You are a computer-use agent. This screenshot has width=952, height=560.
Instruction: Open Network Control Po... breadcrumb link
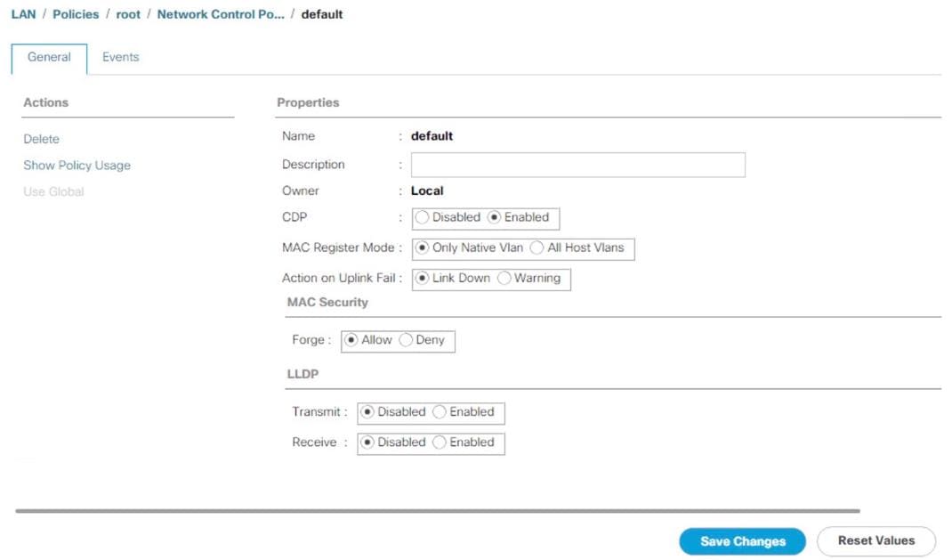point(221,14)
